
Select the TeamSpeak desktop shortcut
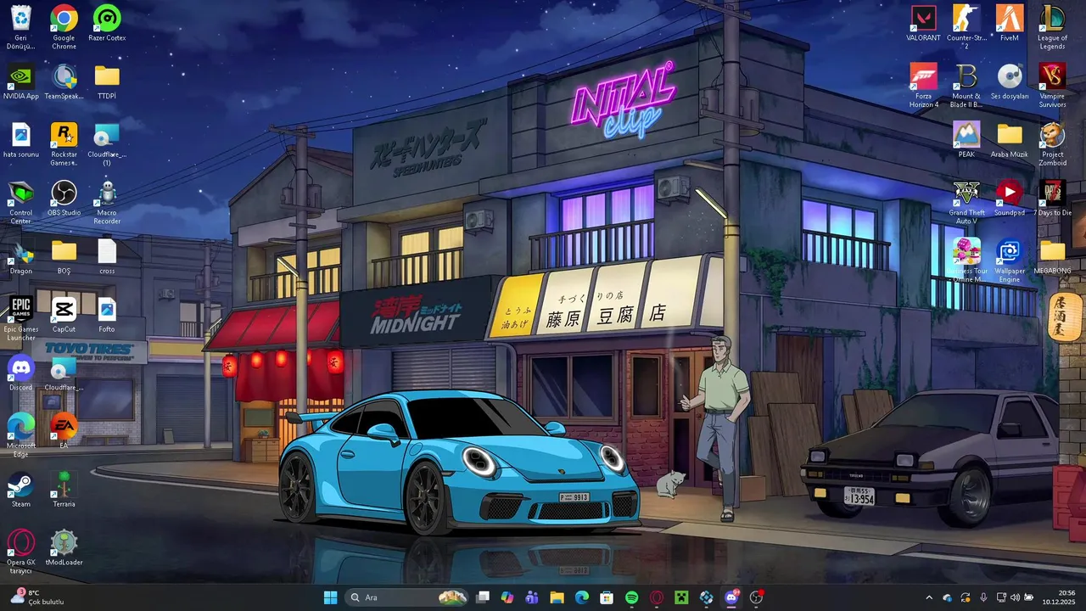coord(64,81)
